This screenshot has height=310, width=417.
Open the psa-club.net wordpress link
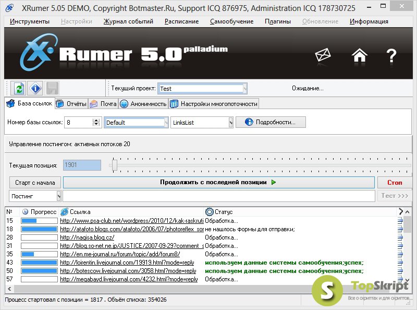coord(132,221)
